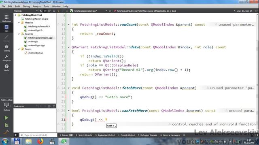The image size is (259, 145).
Task: Show the Application Output pane
Action: click(x=105, y=135)
